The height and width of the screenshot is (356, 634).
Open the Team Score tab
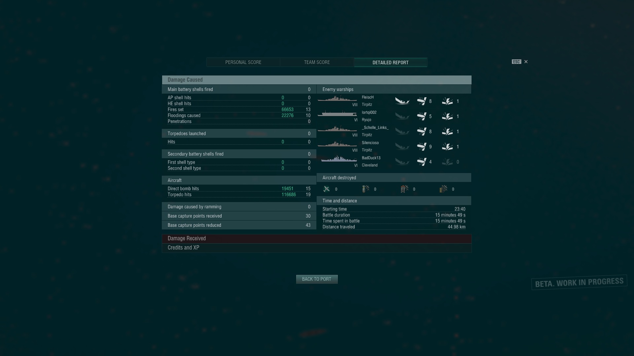tap(317, 62)
